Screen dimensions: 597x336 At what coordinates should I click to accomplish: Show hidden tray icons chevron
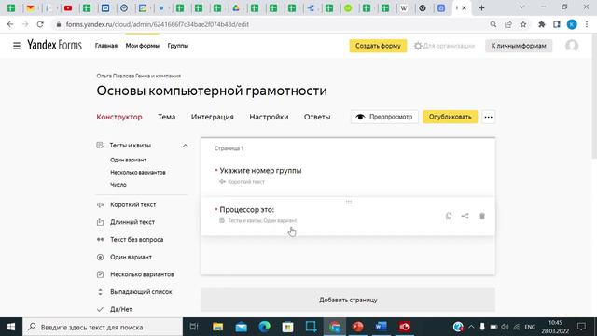(x=471, y=327)
